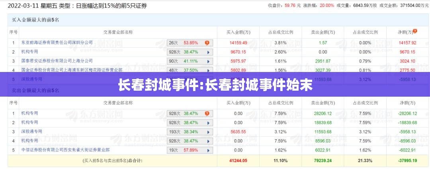This screenshot has height=169, width=430.
Task: Click the ratio cell 2.60%
Action: pos(281,52)
